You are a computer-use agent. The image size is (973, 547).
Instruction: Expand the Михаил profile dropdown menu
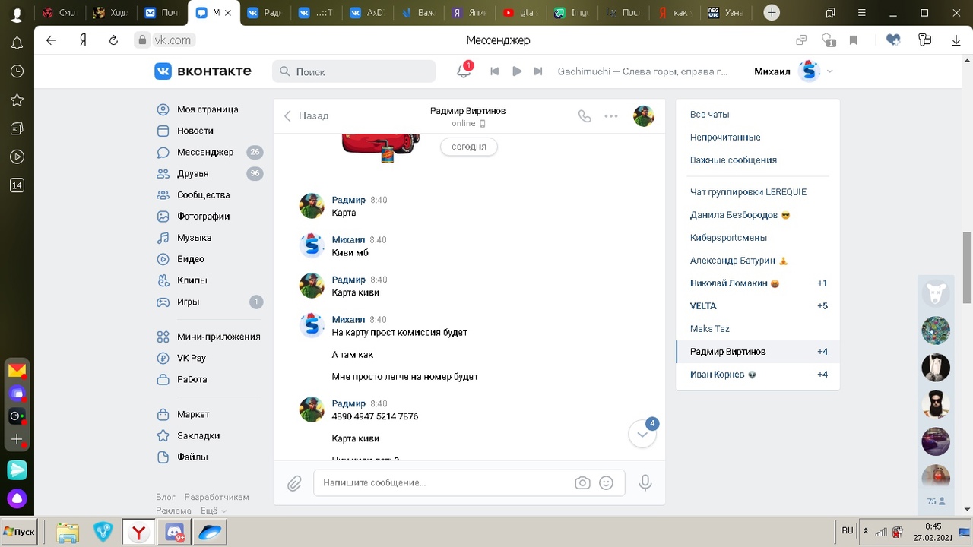[x=829, y=71]
